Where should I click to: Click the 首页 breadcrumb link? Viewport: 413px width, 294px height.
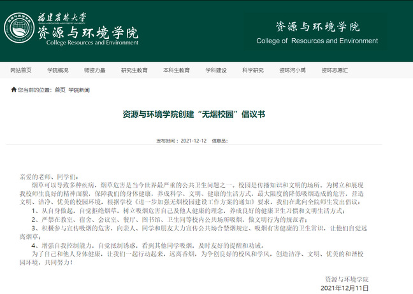pos(60,90)
